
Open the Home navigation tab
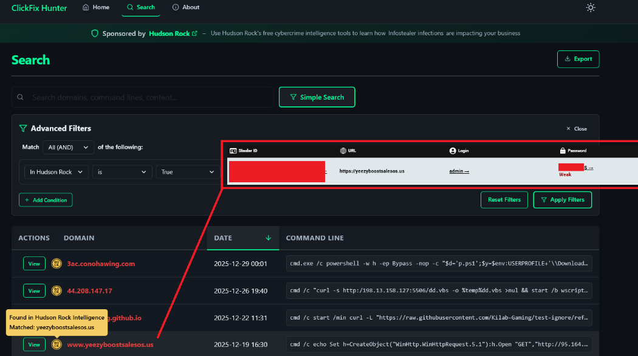tap(96, 7)
